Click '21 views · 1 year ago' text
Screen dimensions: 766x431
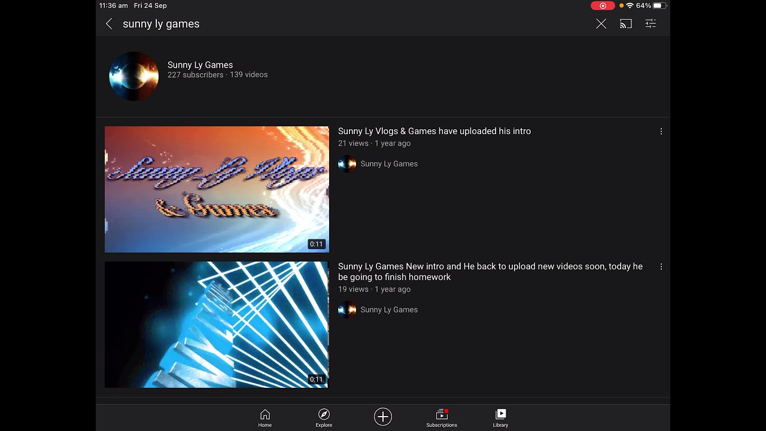374,144
